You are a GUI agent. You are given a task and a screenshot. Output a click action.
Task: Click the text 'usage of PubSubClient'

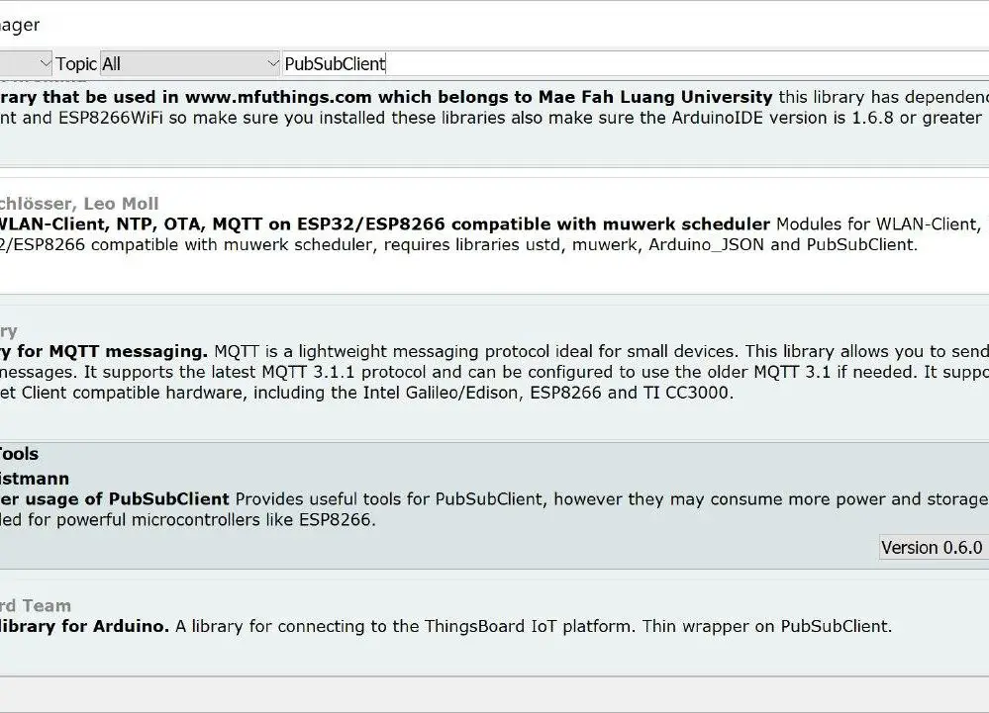pyautogui.click(x=128, y=498)
